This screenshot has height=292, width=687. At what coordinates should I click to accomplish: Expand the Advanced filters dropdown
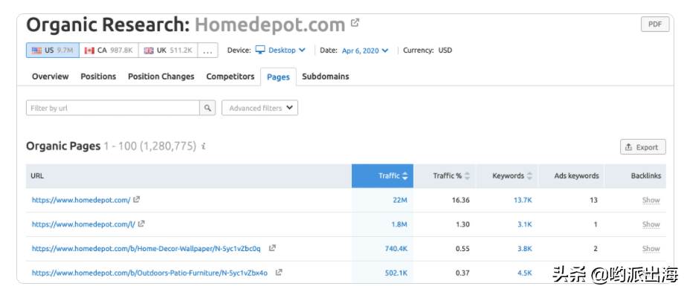(x=259, y=108)
